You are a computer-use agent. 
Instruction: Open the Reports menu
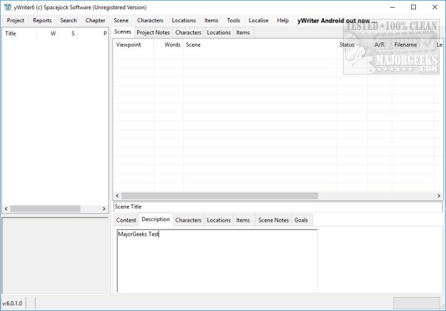tap(42, 20)
